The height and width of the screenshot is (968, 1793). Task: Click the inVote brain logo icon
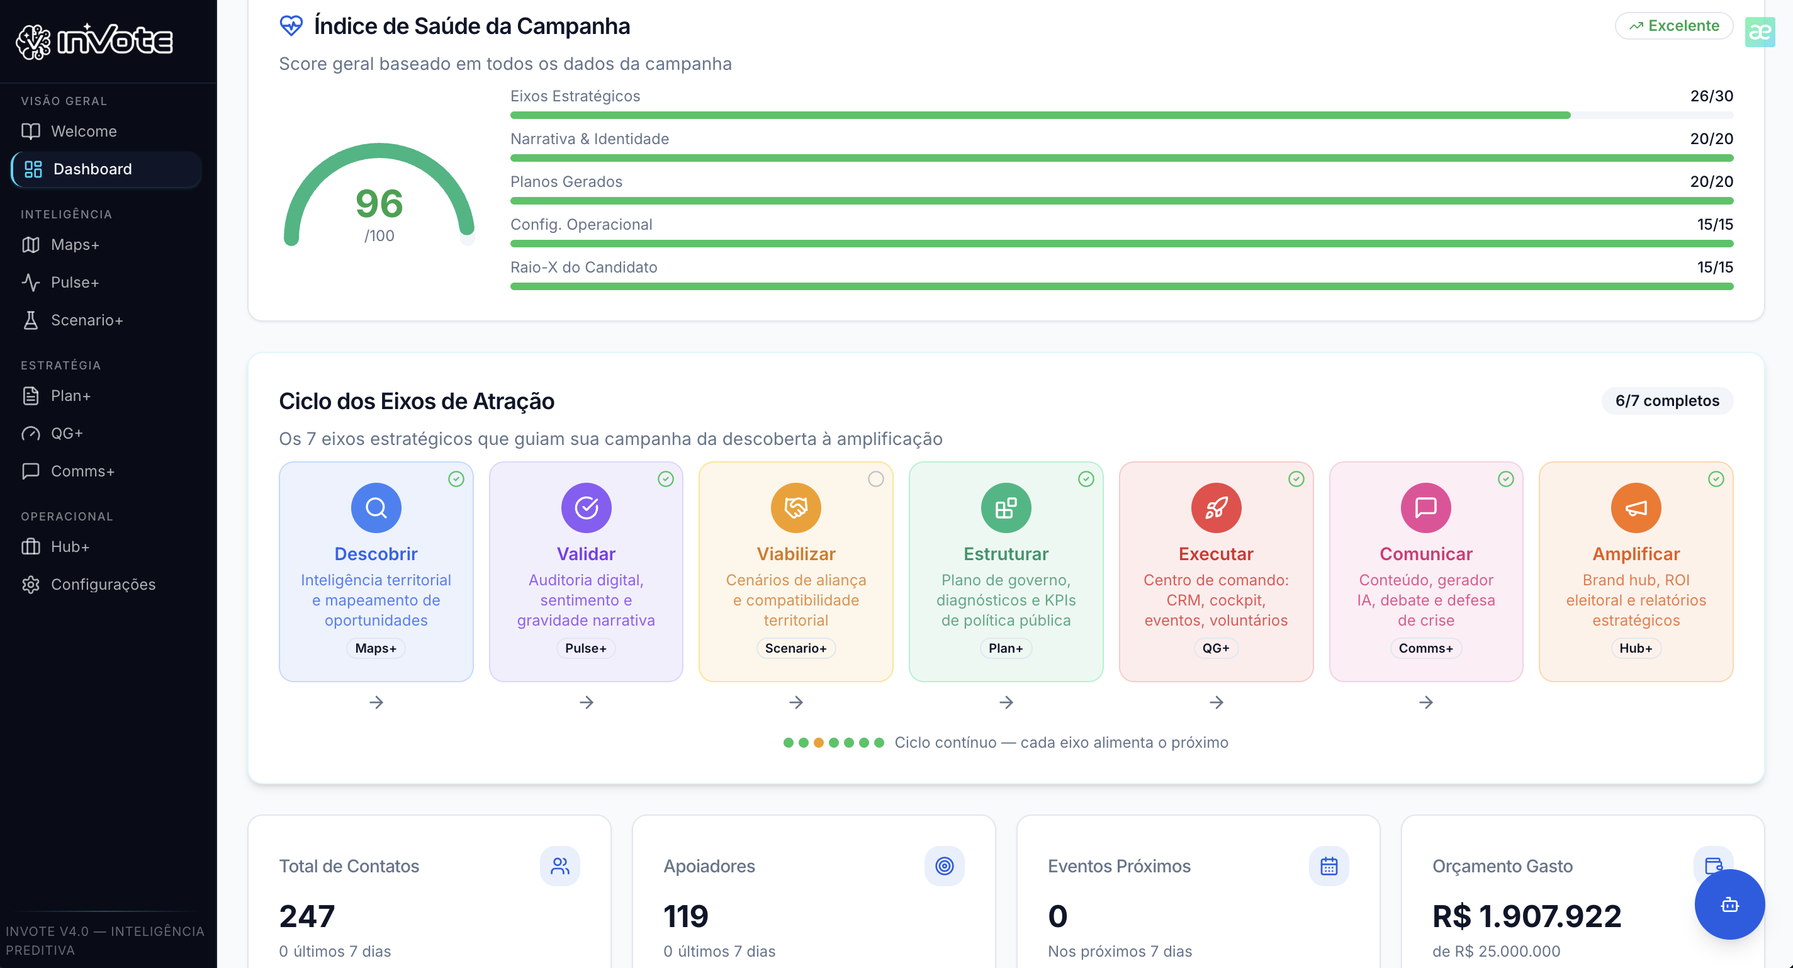pos(33,42)
